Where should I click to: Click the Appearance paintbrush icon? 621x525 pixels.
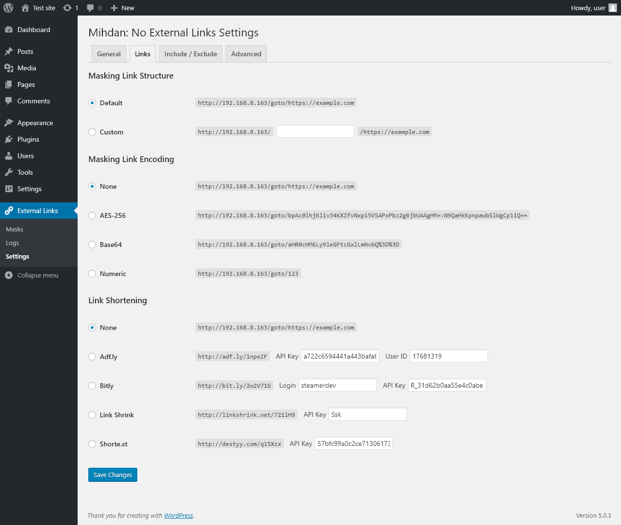(x=9, y=123)
